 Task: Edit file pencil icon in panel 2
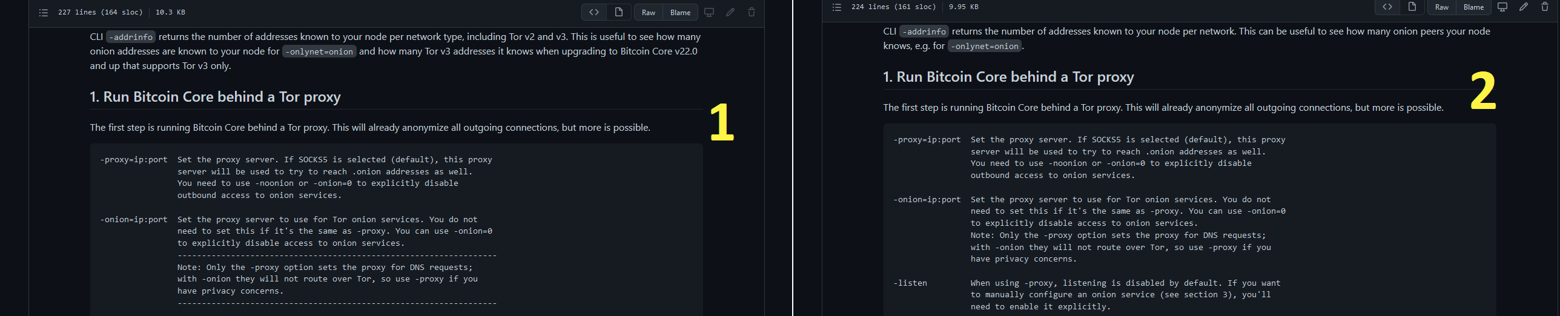coord(1524,7)
